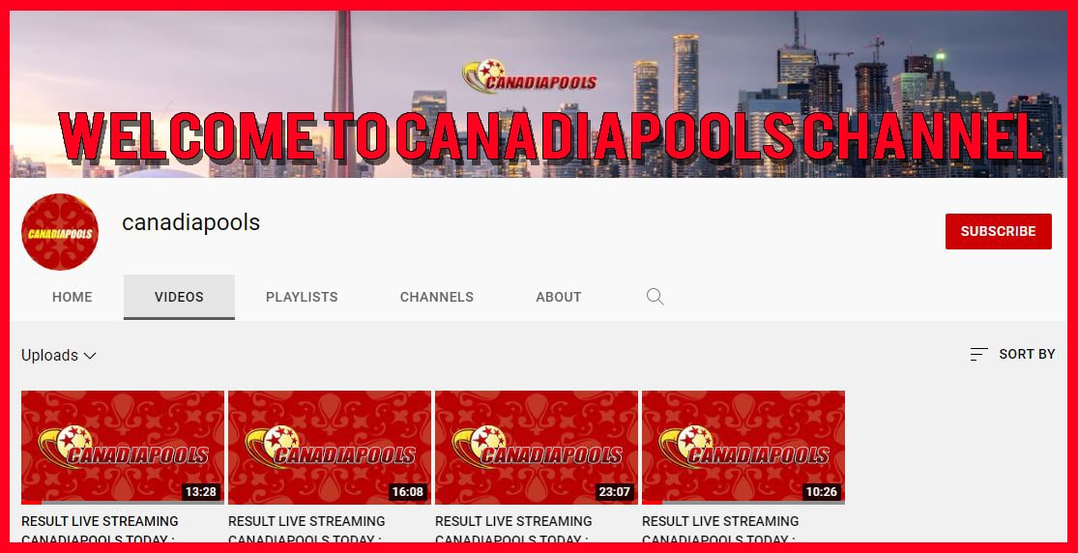1078x553 pixels.
Task: Click the canadiapools round channel avatar
Action: click(x=60, y=232)
